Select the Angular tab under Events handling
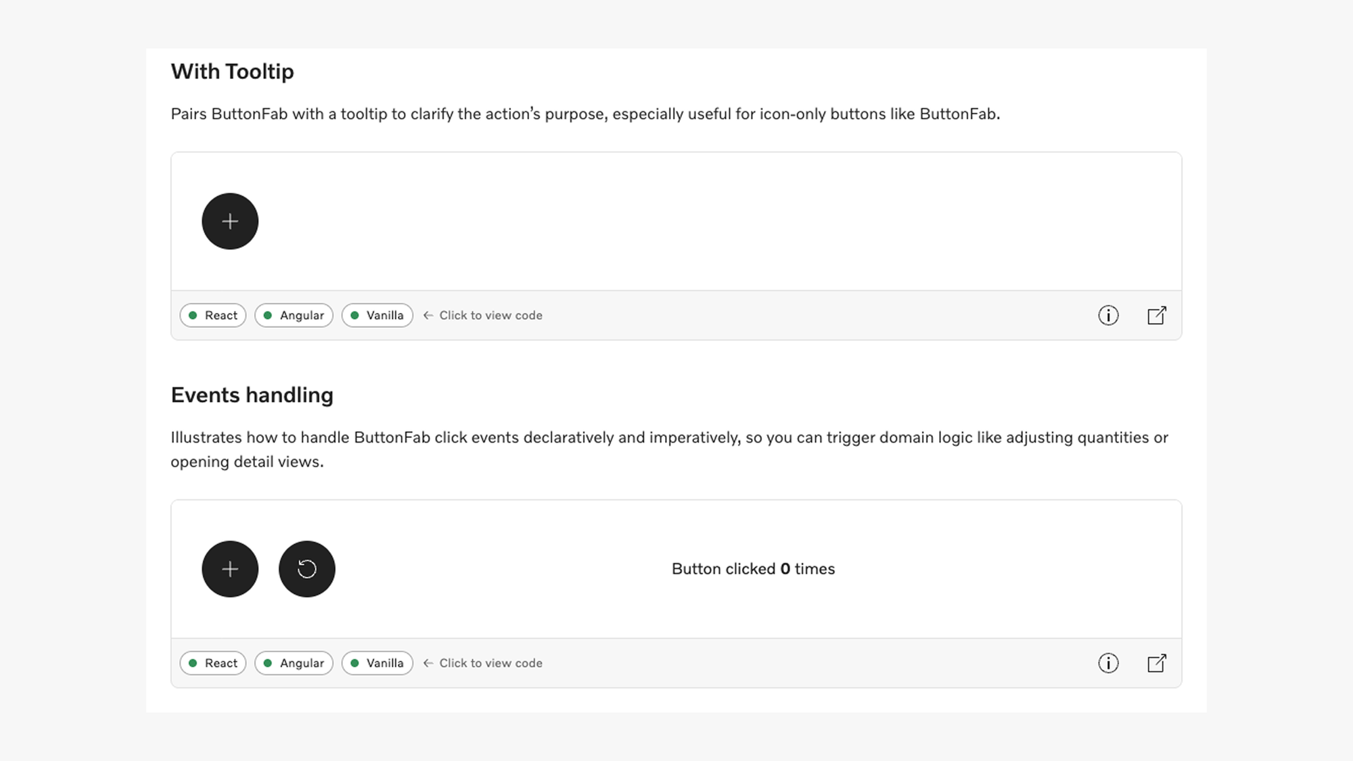Viewport: 1353px width, 761px height. (294, 663)
